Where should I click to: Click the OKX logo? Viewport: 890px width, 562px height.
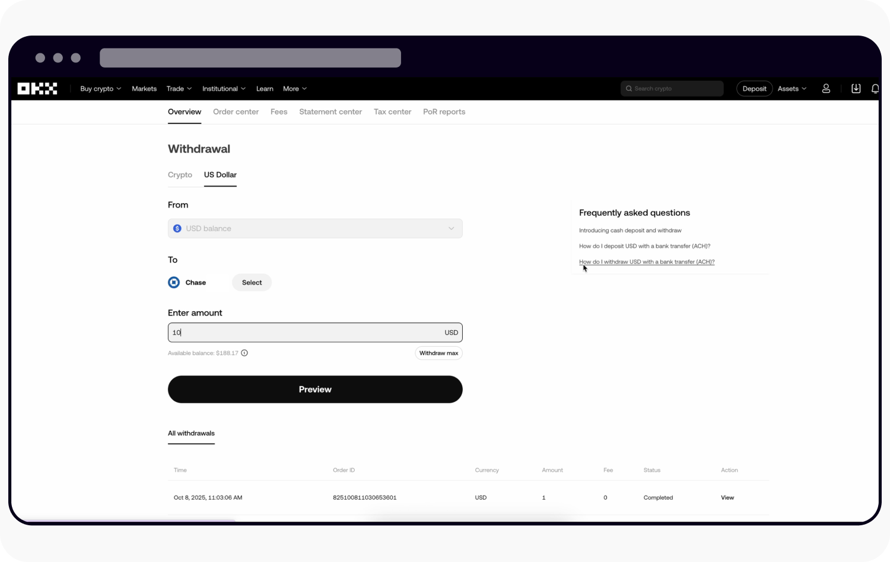tap(37, 89)
